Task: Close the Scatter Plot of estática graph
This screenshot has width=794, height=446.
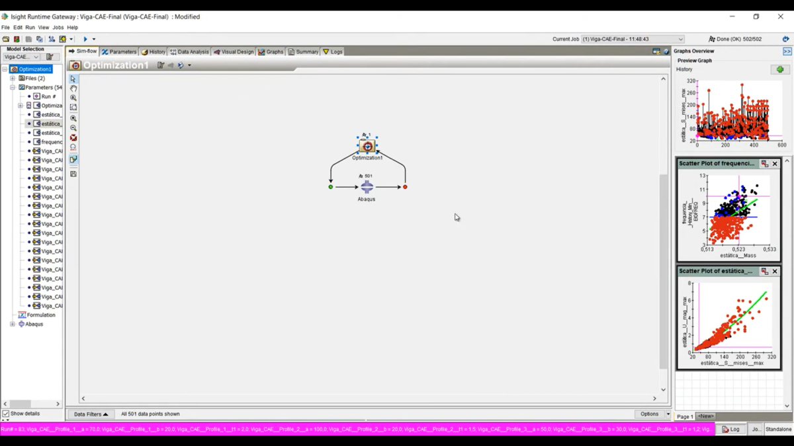Action: click(775, 272)
